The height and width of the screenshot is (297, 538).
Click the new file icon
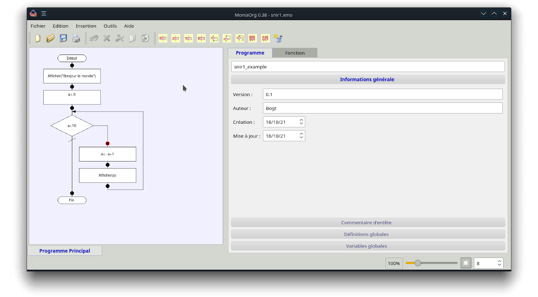(x=38, y=39)
